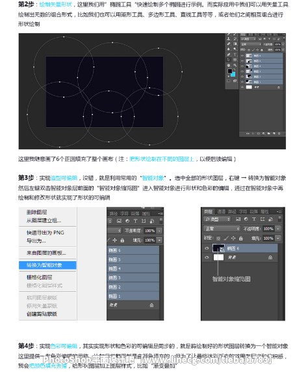Open the 正常 blend mode dropdown in smart object panel
This screenshot has height=372, width=308.
coord(222,229)
